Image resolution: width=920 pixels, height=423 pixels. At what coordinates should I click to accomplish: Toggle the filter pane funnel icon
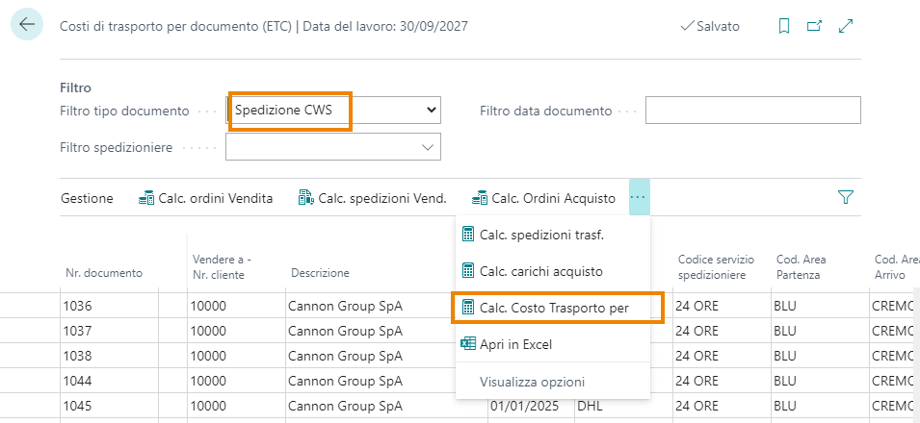coord(846,198)
